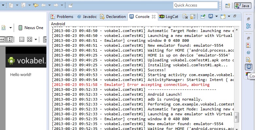Show the Declaration view tab
This screenshot has width=255, height=130.
click(x=113, y=17)
